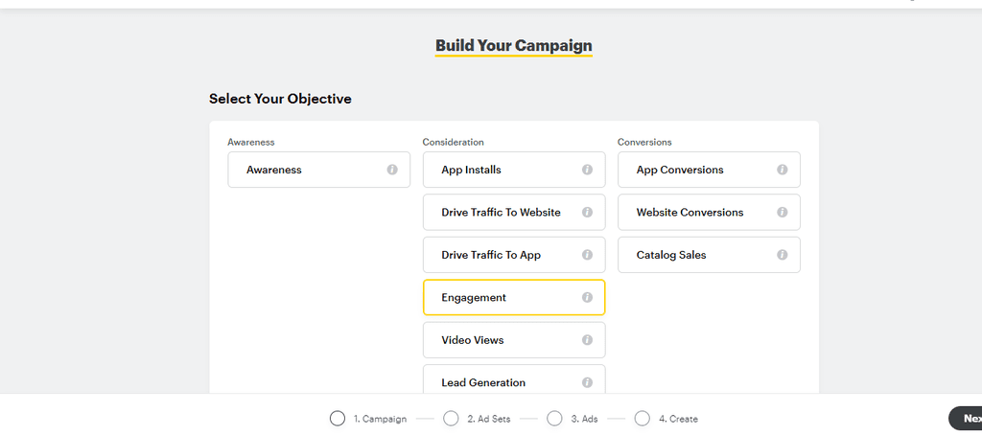Click the Next button
Screen dimensions: 982x435
pyautogui.click(x=966, y=418)
